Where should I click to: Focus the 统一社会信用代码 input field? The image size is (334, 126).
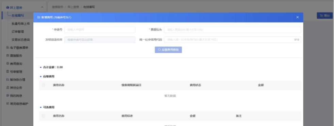click(x=233, y=40)
